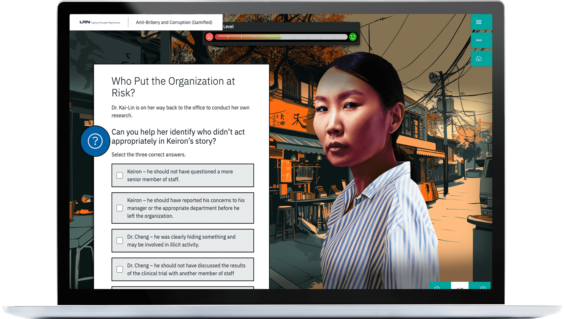The image size is (564, 319).
Task: Click the happy face icon on risk meter
Action: point(353,37)
